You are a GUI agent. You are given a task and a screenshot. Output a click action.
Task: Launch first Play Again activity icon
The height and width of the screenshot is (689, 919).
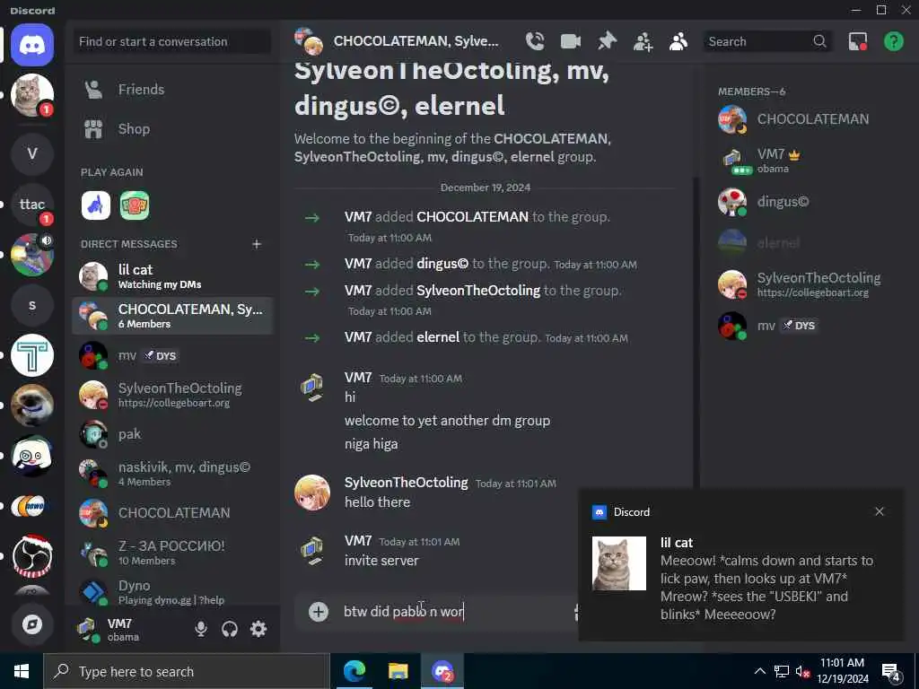click(x=95, y=205)
